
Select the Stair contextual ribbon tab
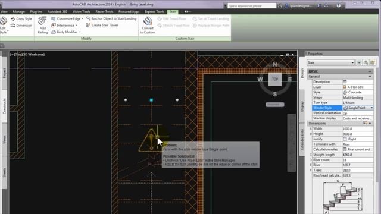(x=173, y=12)
